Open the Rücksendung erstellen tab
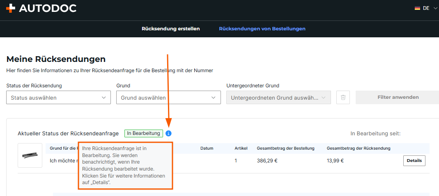This screenshot has height=196, width=439. coord(170,29)
